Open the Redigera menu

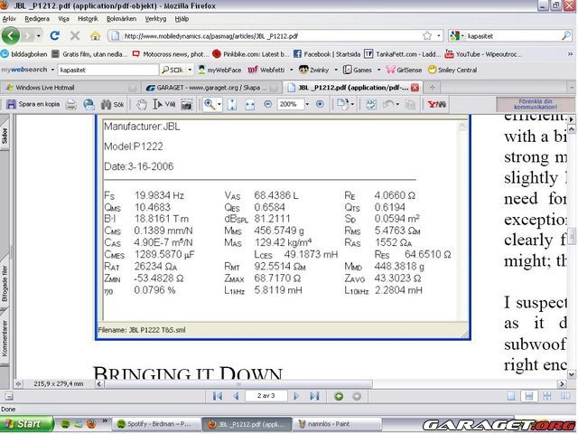point(37,19)
